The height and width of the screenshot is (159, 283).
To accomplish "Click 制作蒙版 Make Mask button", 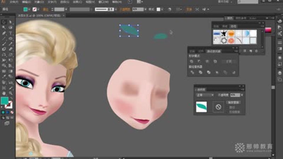I will (233, 102).
